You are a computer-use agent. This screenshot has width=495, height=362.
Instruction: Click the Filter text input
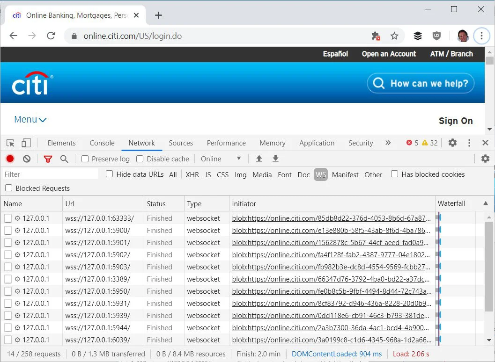[x=51, y=174]
